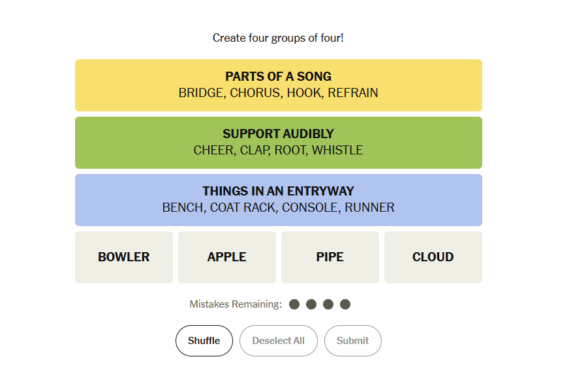Submit the selected group
The image size is (571, 389).
[352, 341]
